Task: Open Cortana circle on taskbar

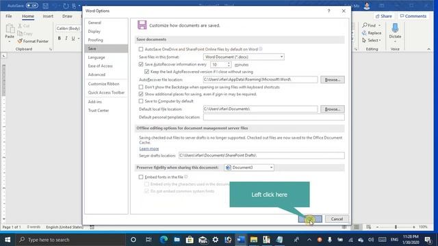Action: [x=133, y=240]
